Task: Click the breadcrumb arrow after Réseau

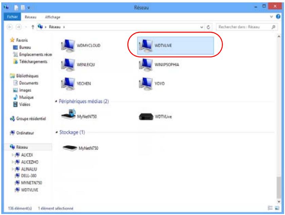Action: click(x=64, y=27)
